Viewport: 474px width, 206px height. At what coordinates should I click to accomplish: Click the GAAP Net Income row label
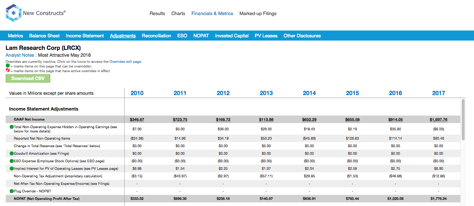point(29,119)
